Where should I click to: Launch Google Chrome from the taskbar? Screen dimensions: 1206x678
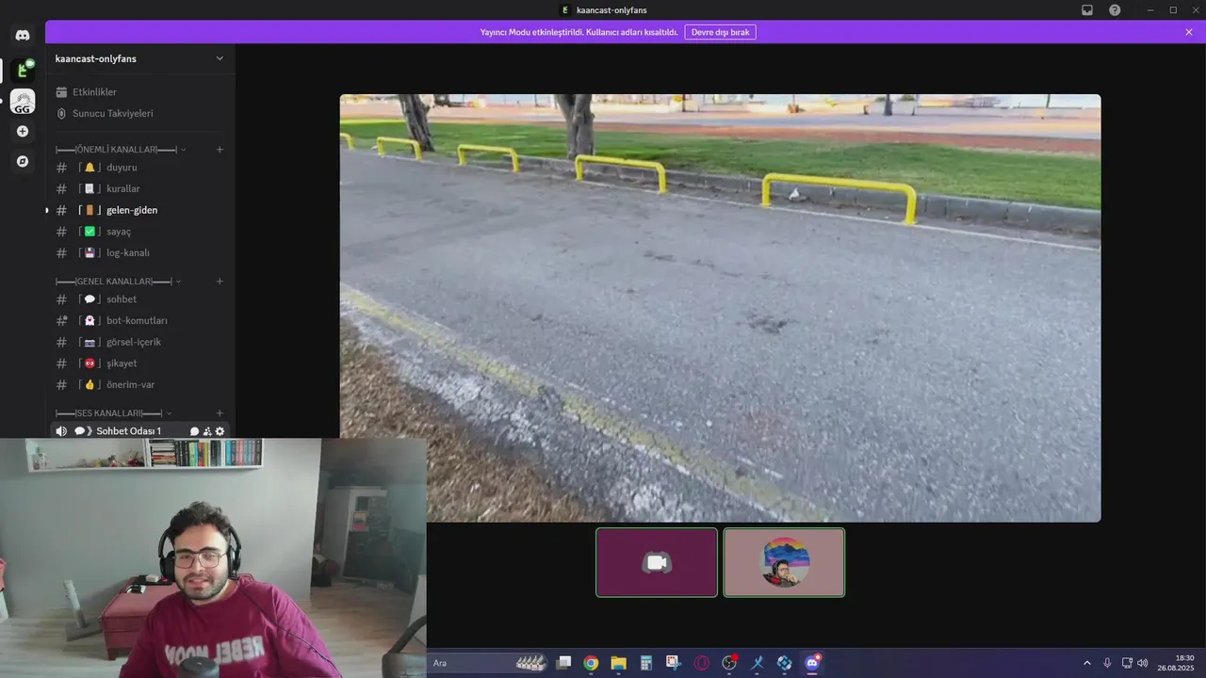(x=591, y=663)
